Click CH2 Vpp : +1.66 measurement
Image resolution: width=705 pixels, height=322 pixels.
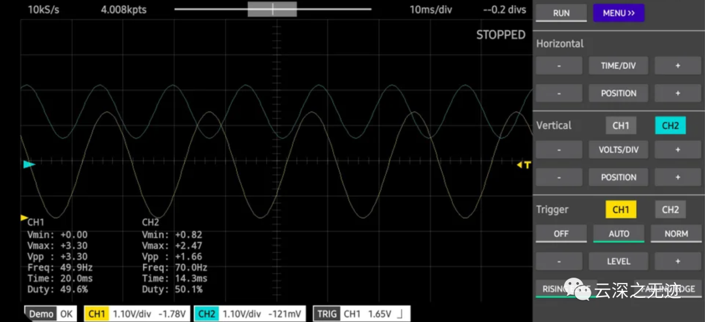tap(172, 257)
